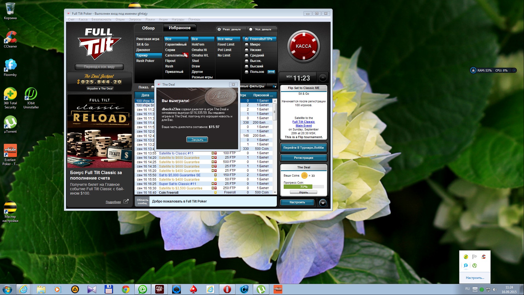Open Корзина recycle bin on desktop
This screenshot has height=295, width=524.
10,11
